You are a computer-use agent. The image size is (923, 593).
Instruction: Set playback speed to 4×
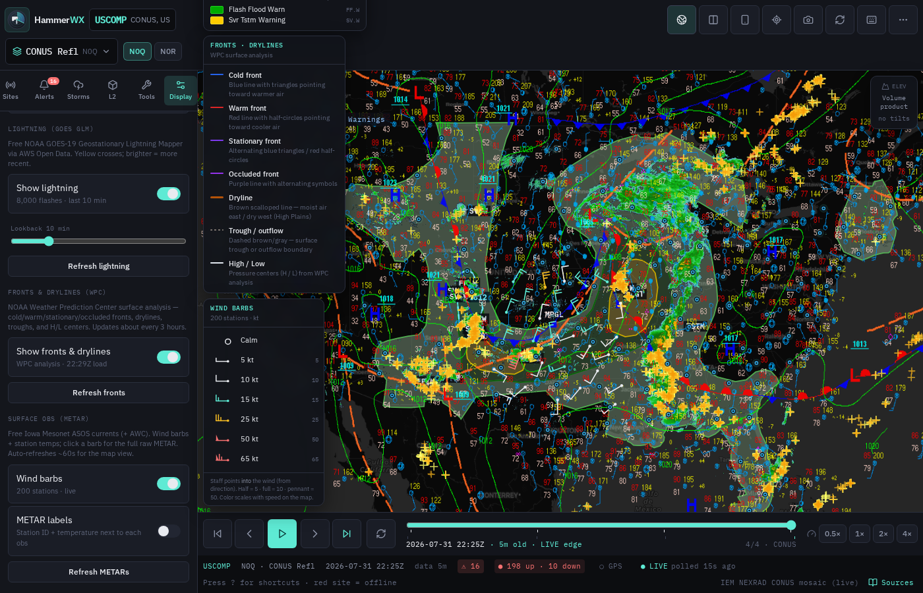tap(907, 534)
